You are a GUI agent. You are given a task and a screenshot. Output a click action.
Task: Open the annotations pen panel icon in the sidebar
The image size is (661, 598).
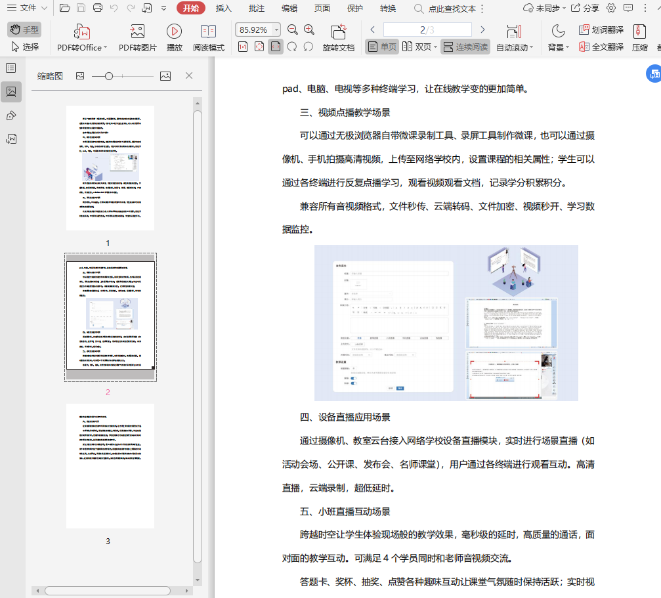(x=11, y=116)
